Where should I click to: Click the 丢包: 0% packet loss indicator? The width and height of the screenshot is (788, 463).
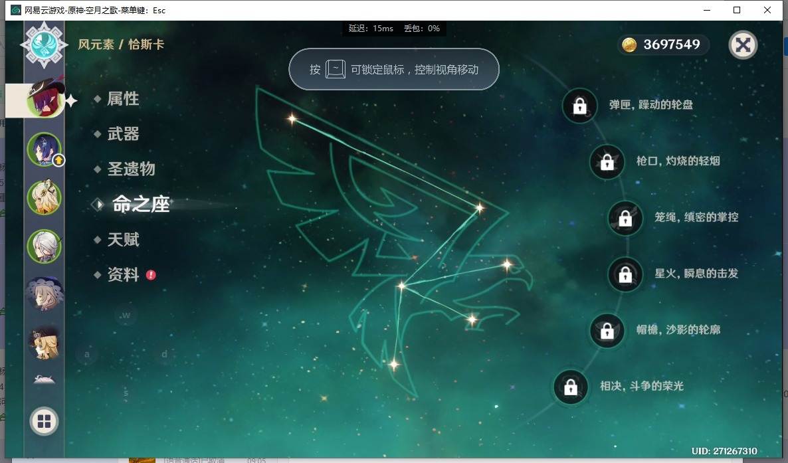click(422, 29)
